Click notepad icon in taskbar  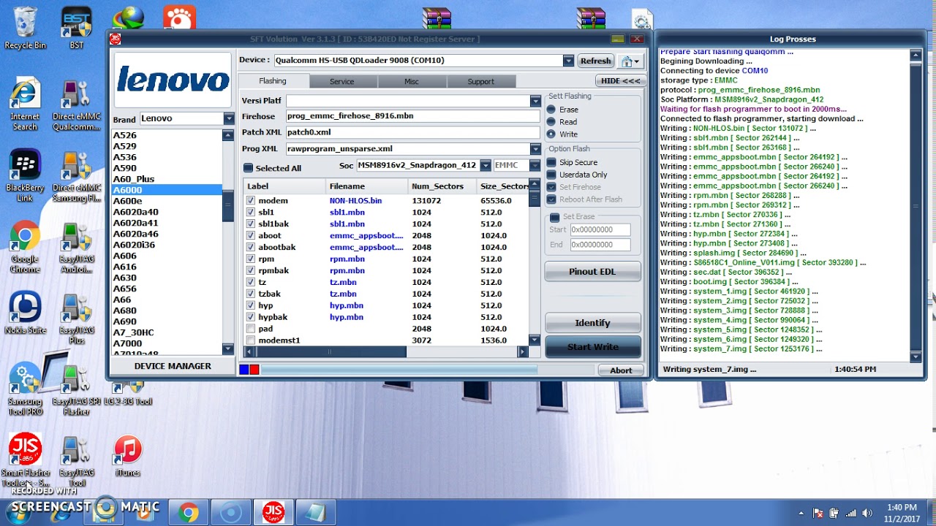pos(316,513)
